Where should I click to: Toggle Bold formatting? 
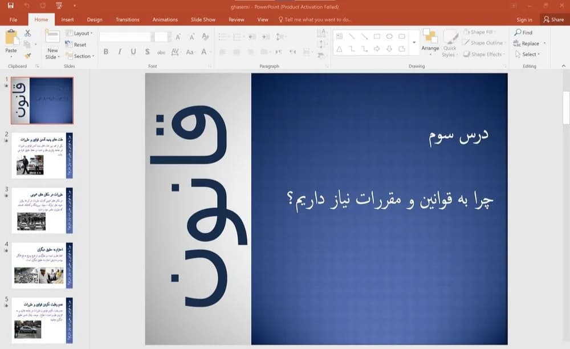(x=106, y=52)
